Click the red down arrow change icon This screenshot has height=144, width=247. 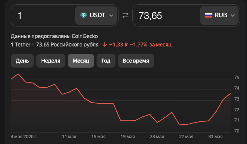[105, 45]
